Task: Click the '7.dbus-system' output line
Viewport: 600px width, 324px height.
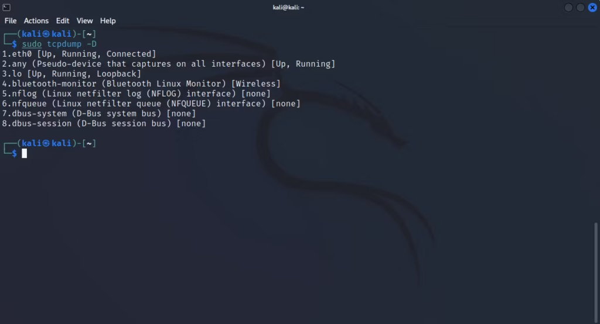Action: (99, 113)
